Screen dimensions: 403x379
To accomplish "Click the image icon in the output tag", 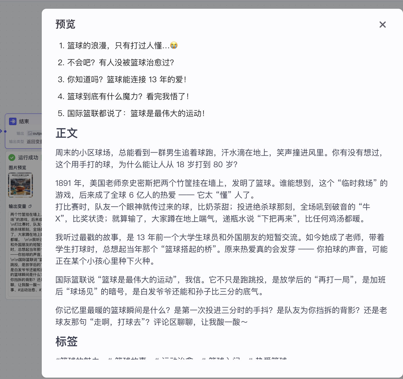I will (x=30, y=133).
